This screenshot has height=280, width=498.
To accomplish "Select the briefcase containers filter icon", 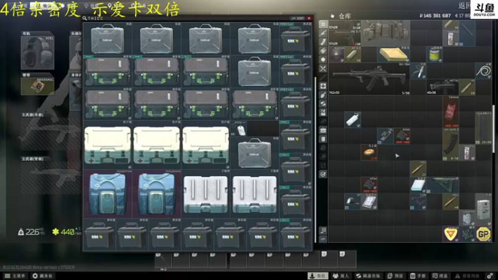I will (x=323, y=130).
